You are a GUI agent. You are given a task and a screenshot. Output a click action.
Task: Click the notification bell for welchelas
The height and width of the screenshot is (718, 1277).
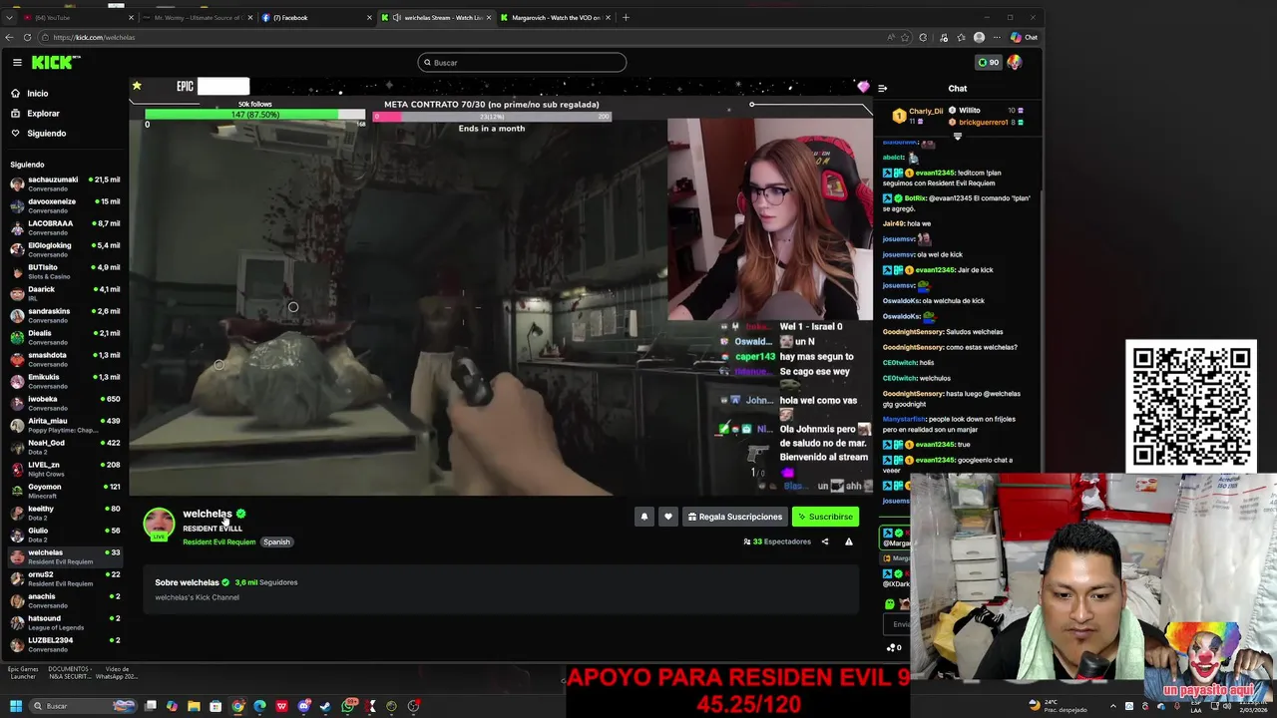pos(643,517)
